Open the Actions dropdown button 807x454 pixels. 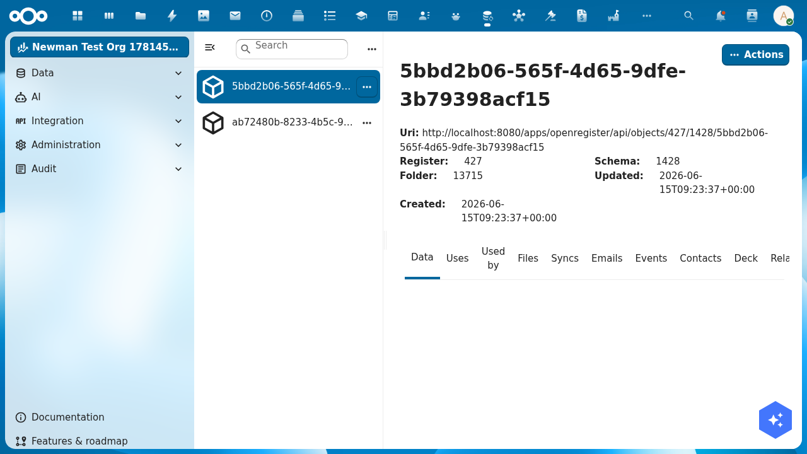click(x=755, y=55)
